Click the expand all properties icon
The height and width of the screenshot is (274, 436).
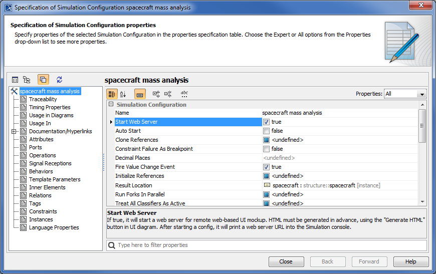(x=156, y=94)
